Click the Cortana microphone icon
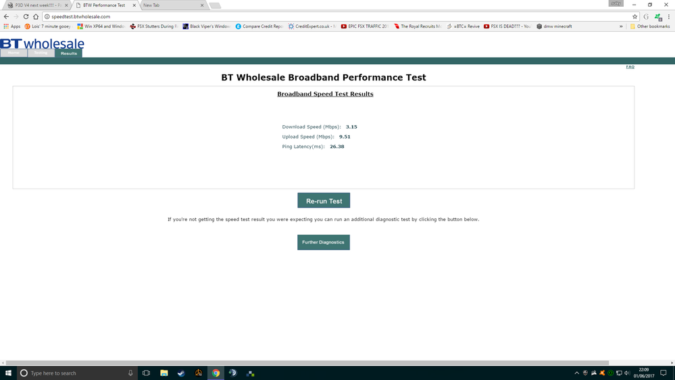This screenshot has height=380, width=675. [x=130, y=373]
